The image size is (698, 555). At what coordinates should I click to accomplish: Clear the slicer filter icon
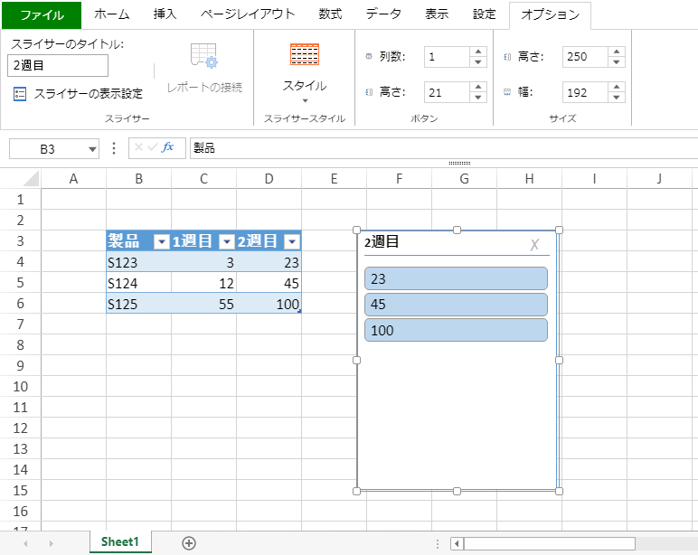click(x=534, y=244)
